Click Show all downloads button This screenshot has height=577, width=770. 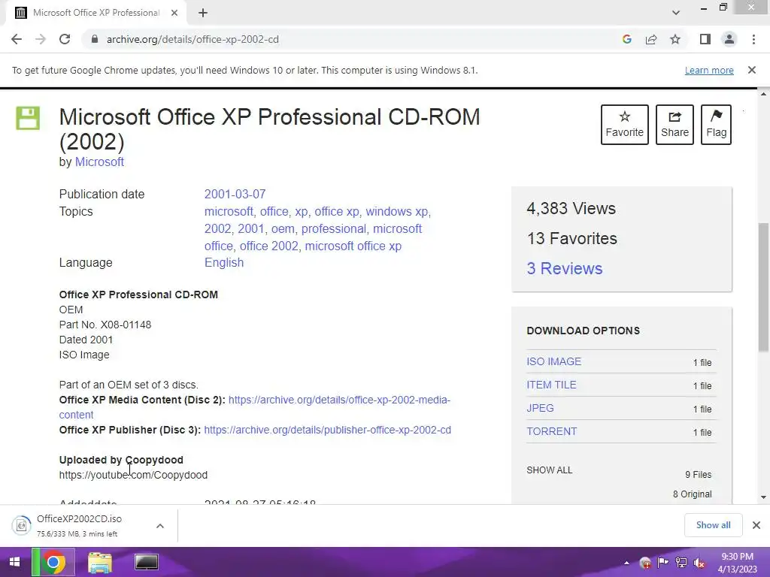click(713, 525)
